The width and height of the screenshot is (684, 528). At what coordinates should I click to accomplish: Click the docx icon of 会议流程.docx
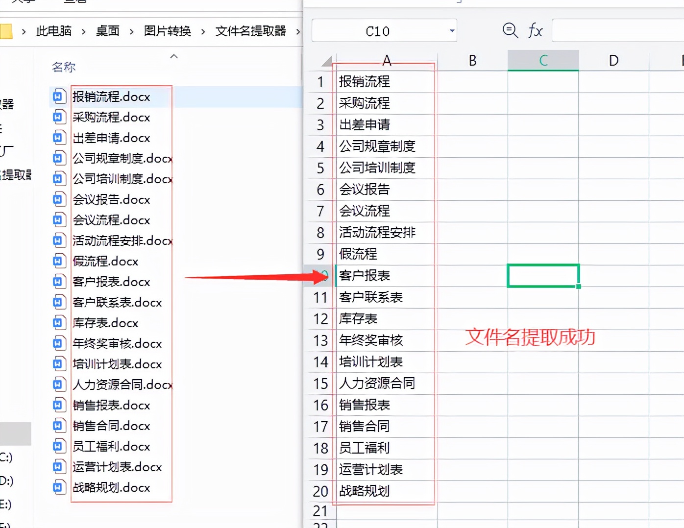[x=58, y=220]
